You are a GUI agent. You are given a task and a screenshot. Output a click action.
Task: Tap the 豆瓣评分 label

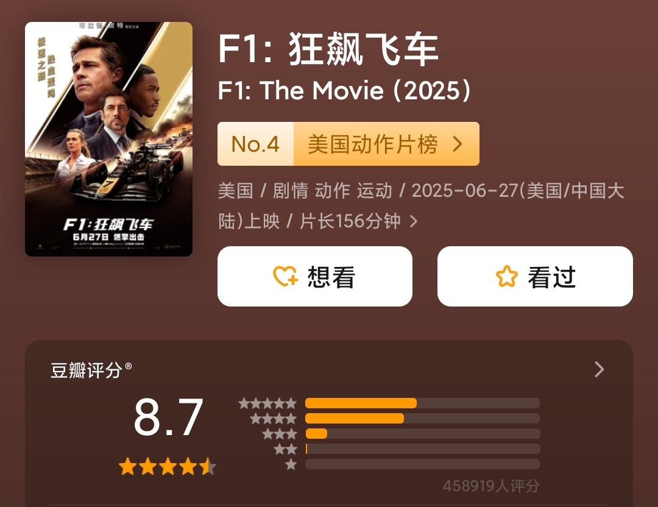point(87,370)
